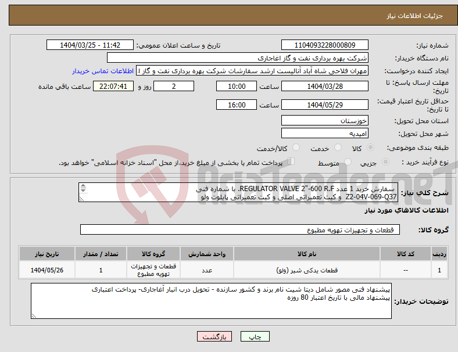Click the announcement date field 1404/03/25 - 11:42
Screen dimensions: 458x352
(x=90, y=45)
